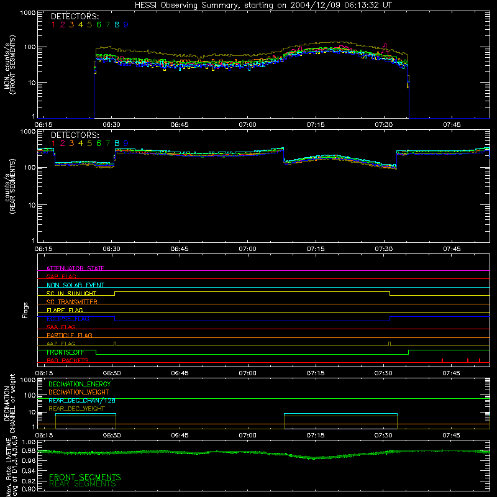
Task: Select the AAZ_FLAG label
Action: pyautogui.click(x=61, y=344)
